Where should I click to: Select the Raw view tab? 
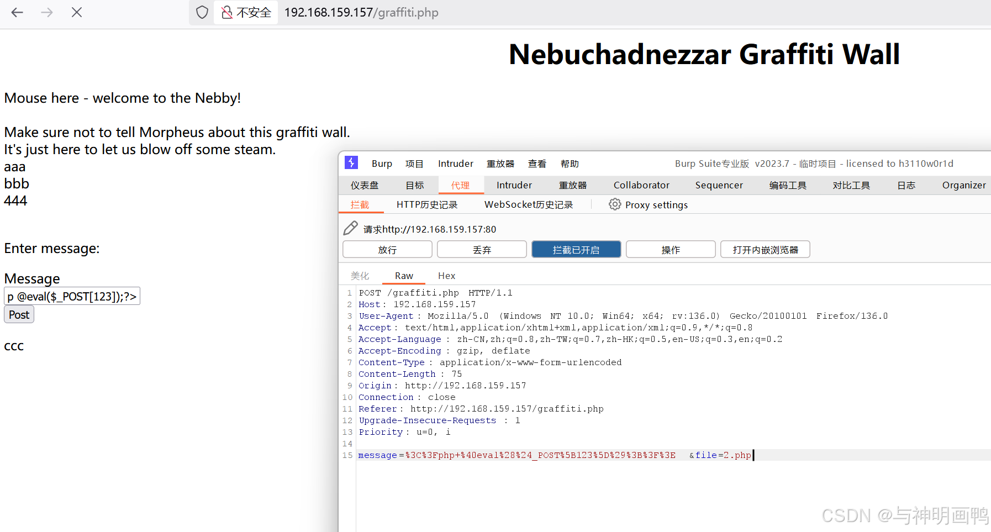point(404,276)
